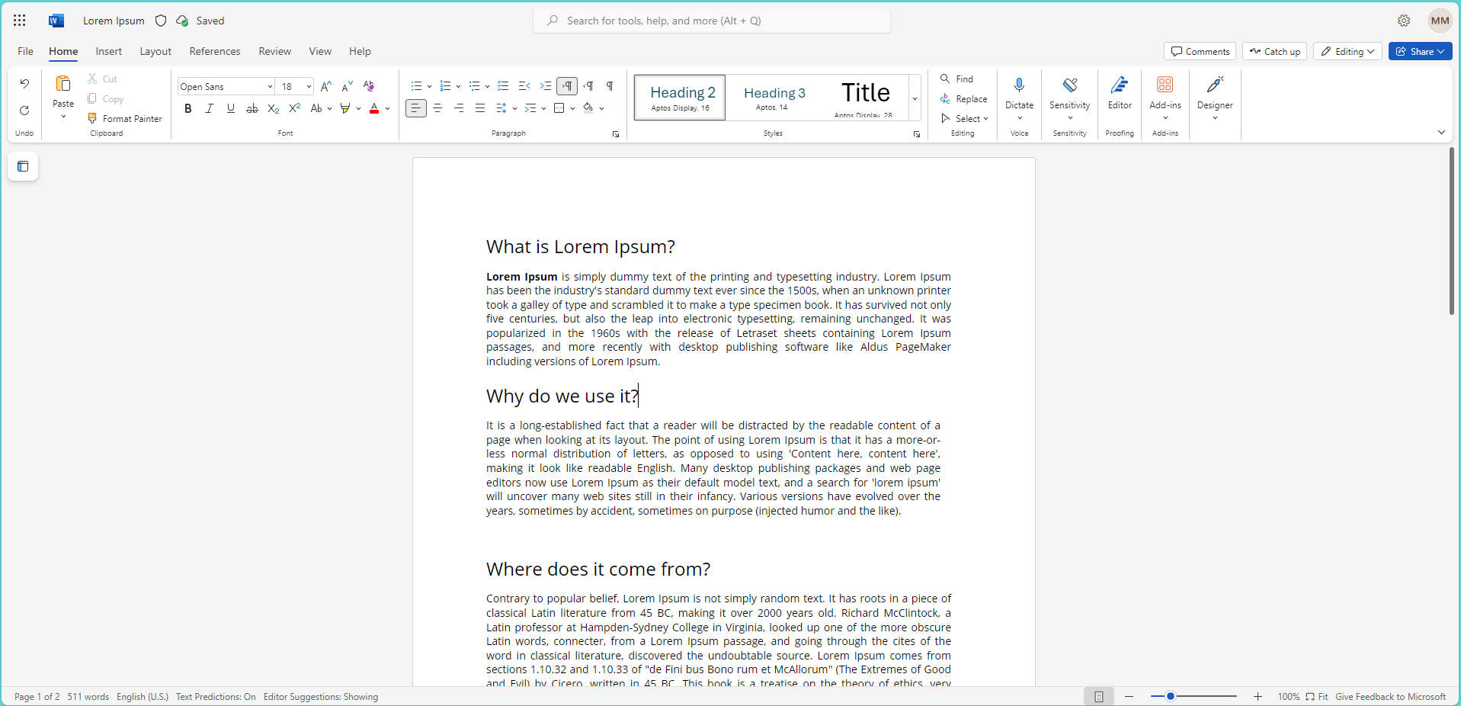Apply the text highlight color

point(345,108)
